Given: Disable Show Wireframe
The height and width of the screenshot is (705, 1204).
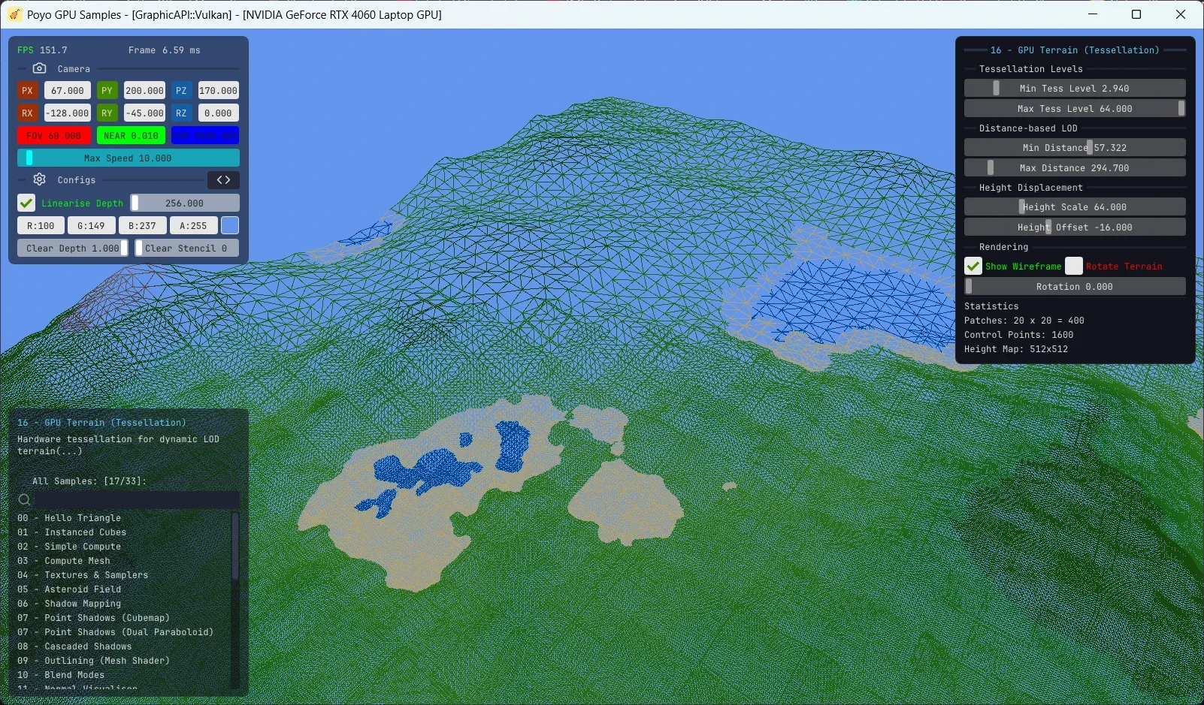Looking at the screenshot, I should (x=974, y=266).
